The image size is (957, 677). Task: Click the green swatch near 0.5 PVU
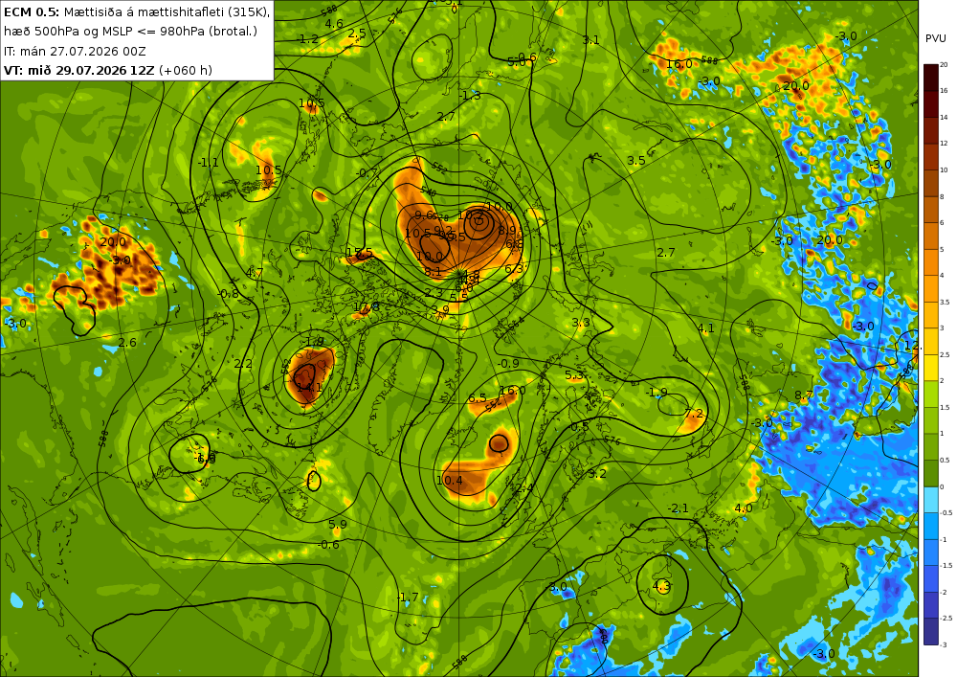pos(931,473)
